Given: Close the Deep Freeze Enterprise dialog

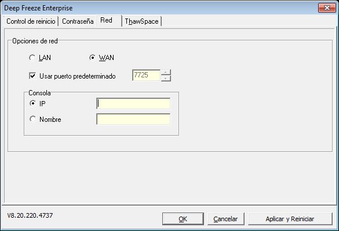Looking at the screenshot, I should pyautogui.click(x=327, y=8).
